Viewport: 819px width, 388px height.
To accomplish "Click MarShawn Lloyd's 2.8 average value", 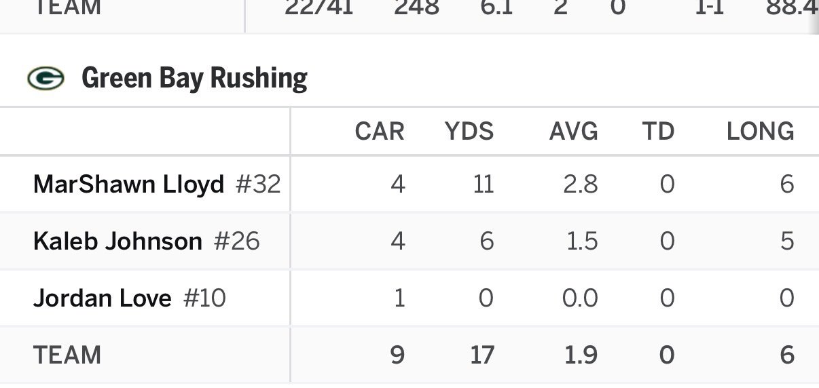I will tap(581, 184).
